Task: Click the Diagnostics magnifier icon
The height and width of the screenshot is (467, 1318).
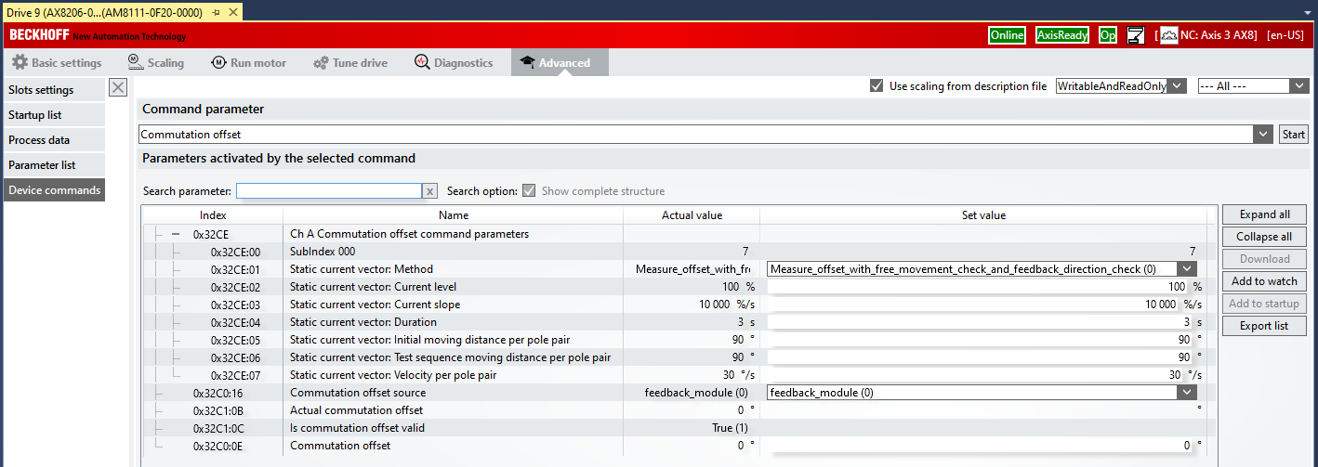Action: (422, 62)
